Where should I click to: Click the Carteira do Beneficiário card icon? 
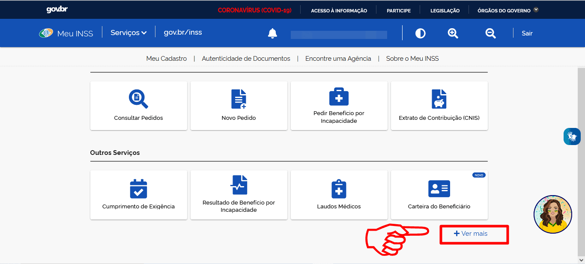click(439, 189)
